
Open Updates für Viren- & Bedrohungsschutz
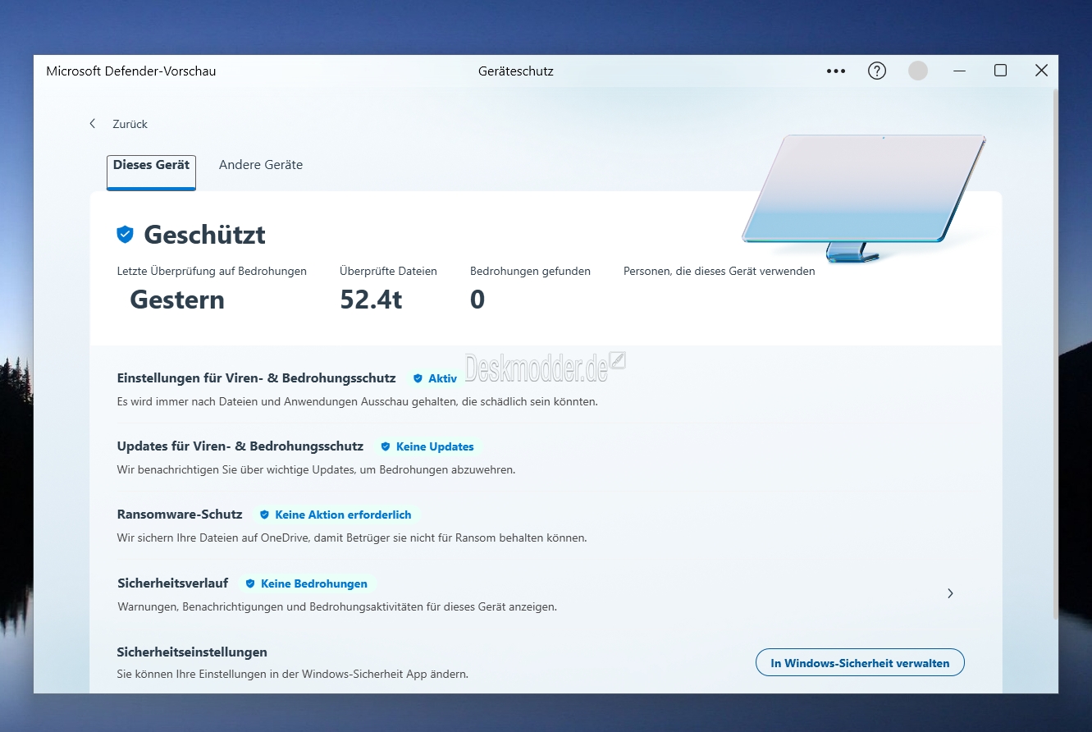(240, 446)
